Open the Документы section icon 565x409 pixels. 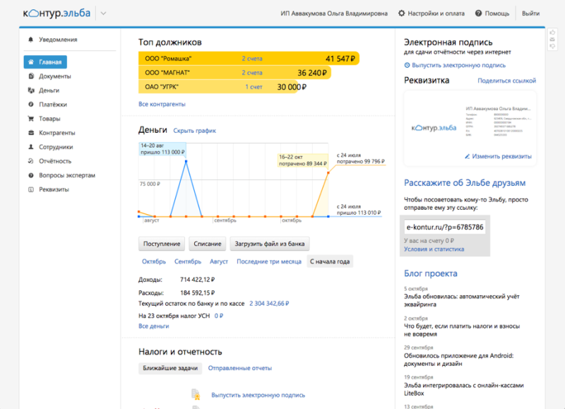coord(31,76)
